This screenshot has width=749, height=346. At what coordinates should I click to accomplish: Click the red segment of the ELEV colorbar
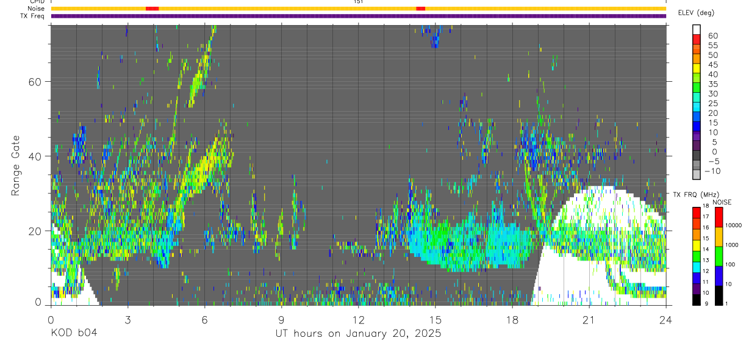pyautogui.click(x=697, y=40)
